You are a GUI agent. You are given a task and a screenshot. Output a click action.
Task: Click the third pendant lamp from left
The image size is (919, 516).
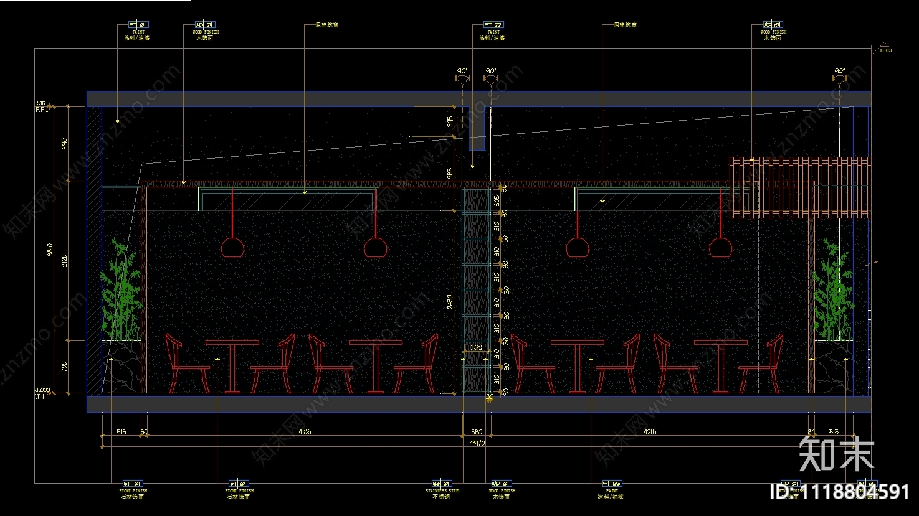(x=578, y=247)
